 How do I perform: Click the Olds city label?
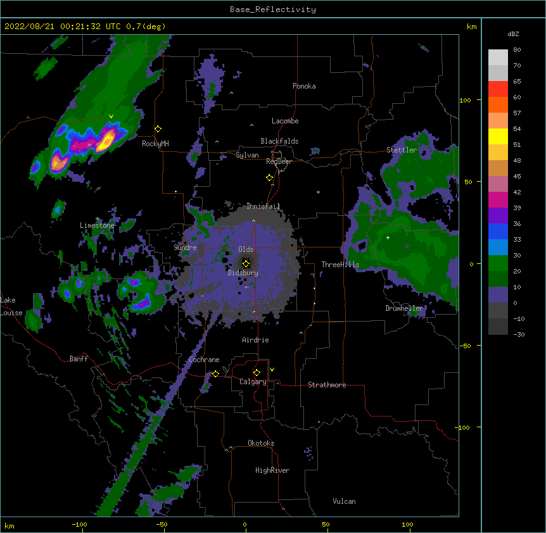point(246,249)
